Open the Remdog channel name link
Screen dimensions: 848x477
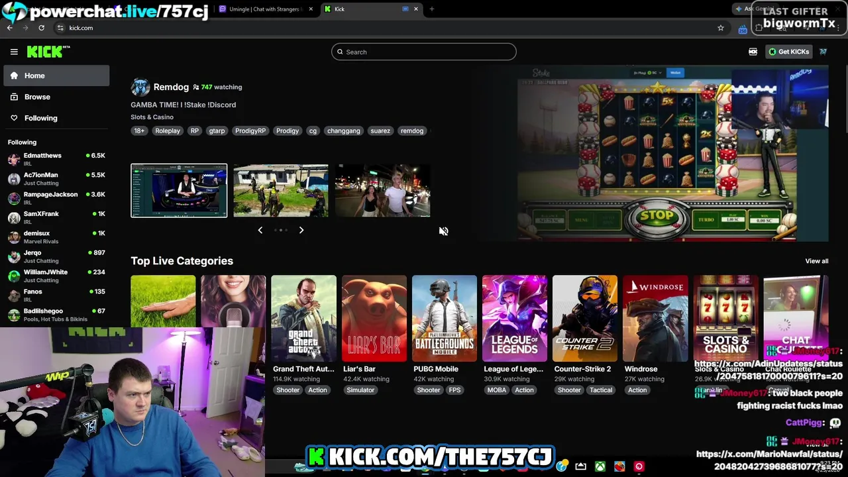171,87
